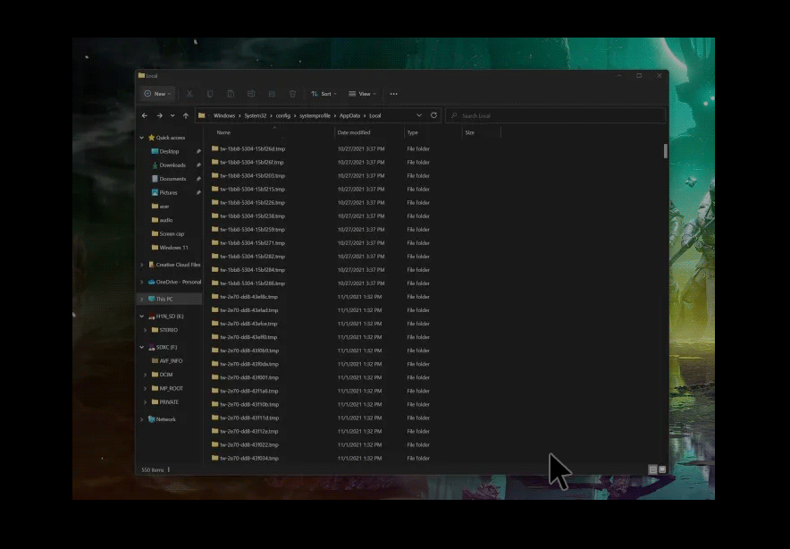The height and width of the screenshot is (549, 790).
Task: Open Downloads in Quick access
Action: click(172, 165)
